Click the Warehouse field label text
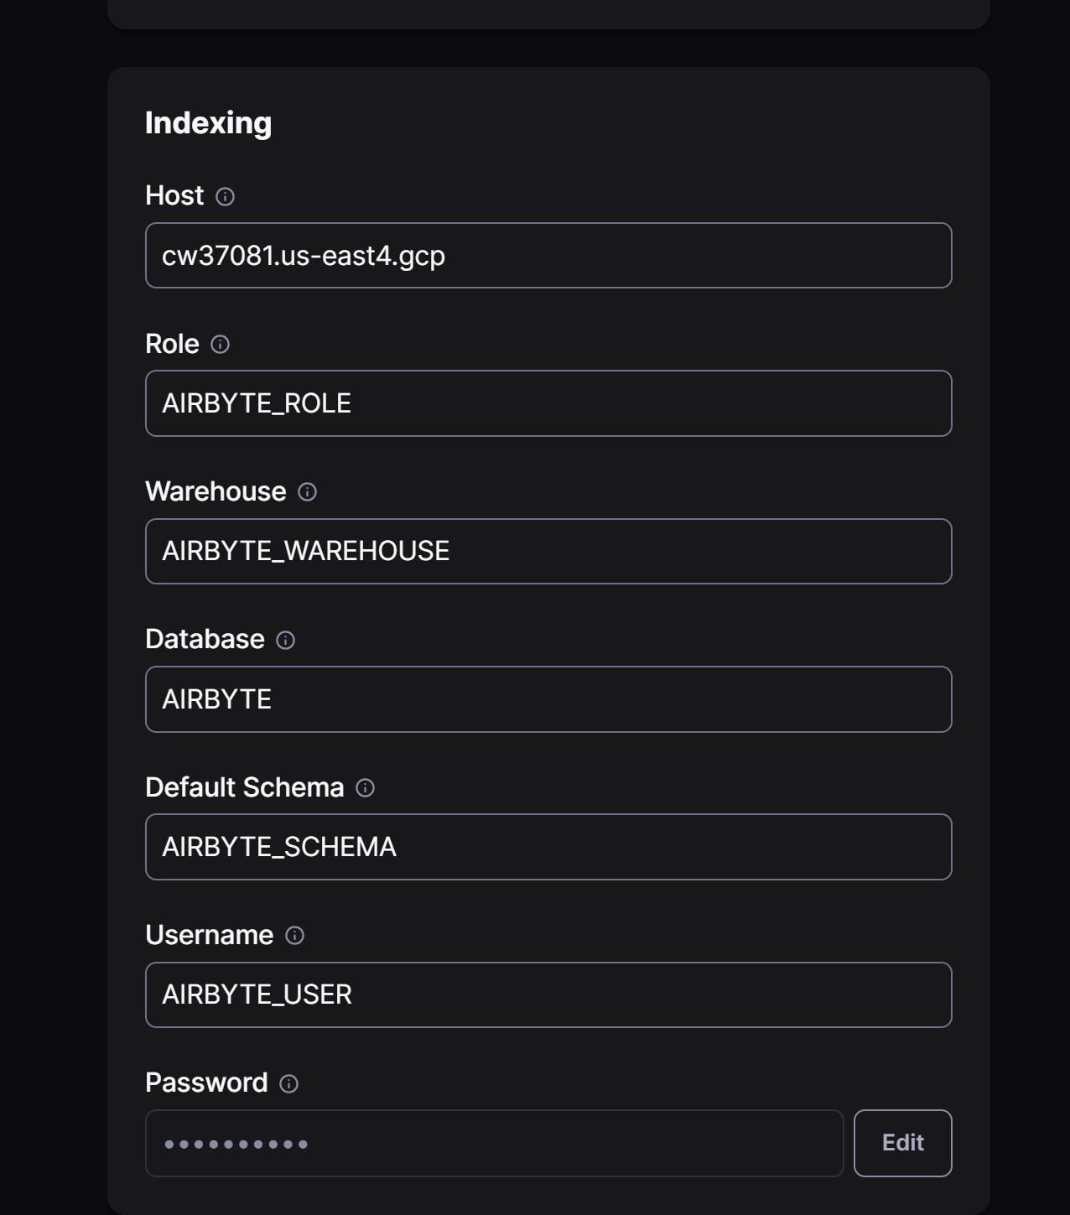Image resolution: width=1070 pixels, height=1215 pixels. (x=216, y=491)
